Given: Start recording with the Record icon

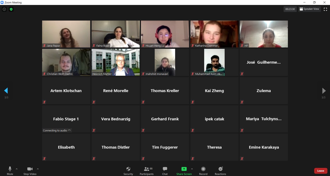Looking at the screenshot, I should pos(203,169).
